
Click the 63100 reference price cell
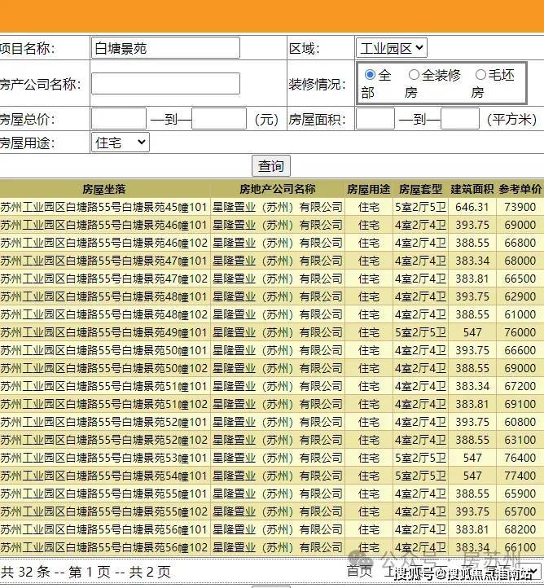pos(520,440)
